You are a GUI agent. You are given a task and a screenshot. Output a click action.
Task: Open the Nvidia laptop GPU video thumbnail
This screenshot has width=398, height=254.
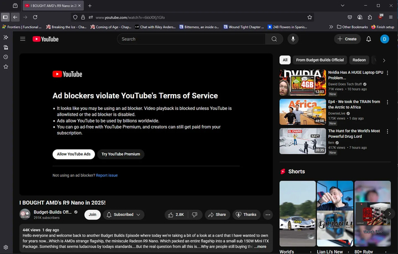coord(302,82)
